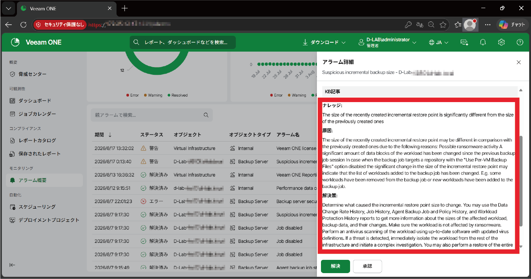Collapse the left sidebar with the arrow icon
The image size is (531, 279).
point(12,265)
